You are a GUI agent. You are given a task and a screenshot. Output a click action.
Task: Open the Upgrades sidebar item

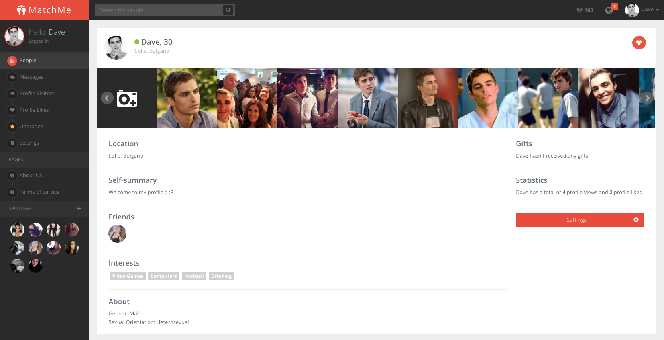pyautogui.click(x=31, y=127)
